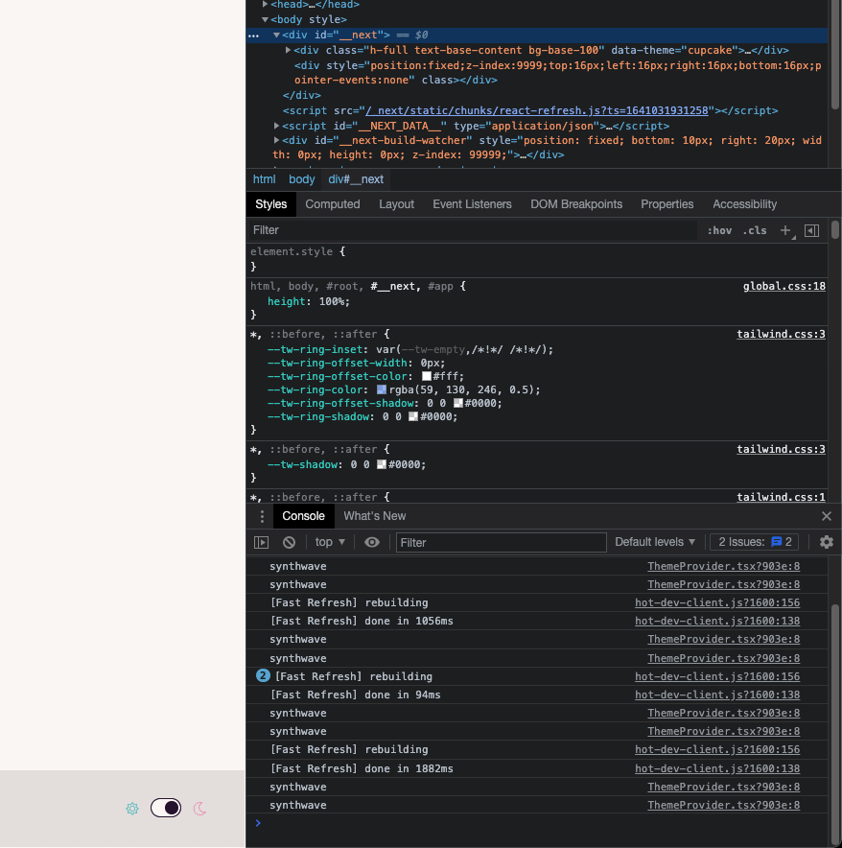The height and width of the screenshot is (848, 842).
Task: Switch to the Computed tab
Action: coord(332,203)
